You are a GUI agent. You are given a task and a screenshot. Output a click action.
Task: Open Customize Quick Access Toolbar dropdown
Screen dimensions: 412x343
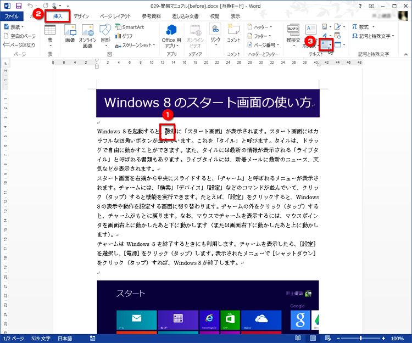tap(68, 6)
